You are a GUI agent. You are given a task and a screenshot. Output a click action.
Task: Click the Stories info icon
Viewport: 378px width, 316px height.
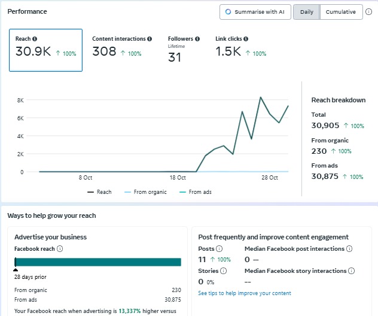click(222, 271)
